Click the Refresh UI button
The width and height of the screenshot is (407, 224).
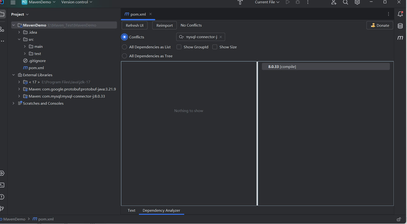135,25
